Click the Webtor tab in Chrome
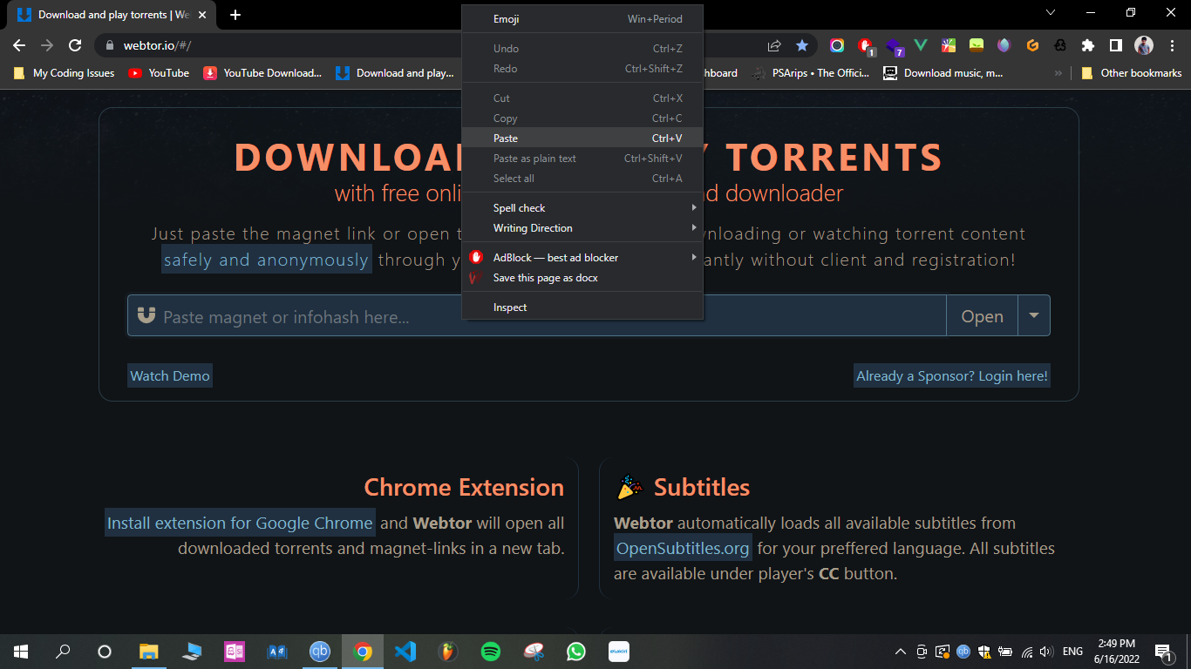The width and height of the screenshot is (1191, 669). (113, 15)
